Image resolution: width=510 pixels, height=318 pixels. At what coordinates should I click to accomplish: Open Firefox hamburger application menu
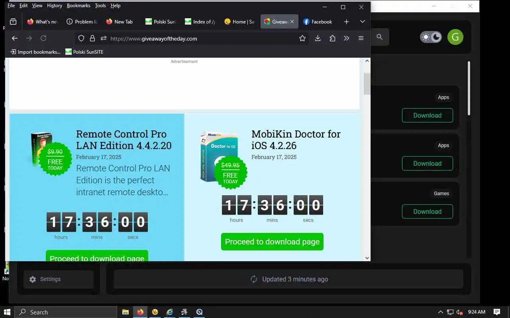tap(361, 38)
